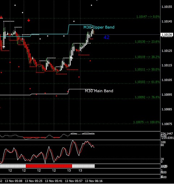The height and width of the screenshot is (184, 174).
Task: Click the red down-arrow sell signal above the candles
Action: pyautogui.click(x=29, y=20)
